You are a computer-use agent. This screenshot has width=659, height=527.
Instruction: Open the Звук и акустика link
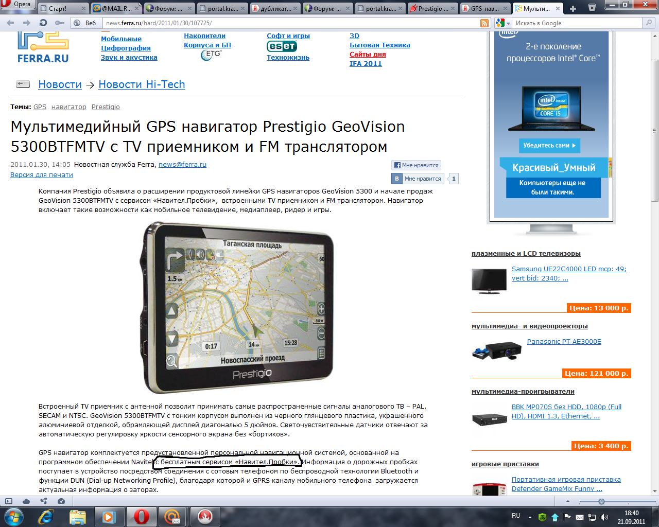tap(129, 58)
